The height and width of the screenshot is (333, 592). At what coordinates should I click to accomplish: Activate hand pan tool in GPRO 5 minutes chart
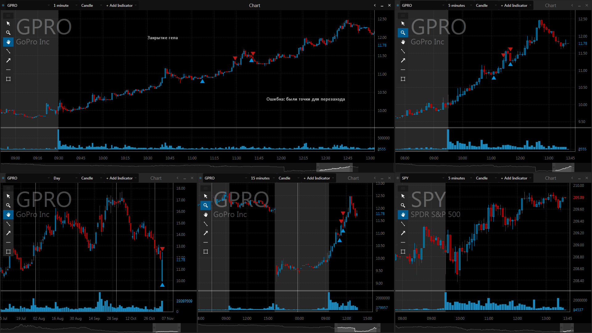click(x=403, y=42)
